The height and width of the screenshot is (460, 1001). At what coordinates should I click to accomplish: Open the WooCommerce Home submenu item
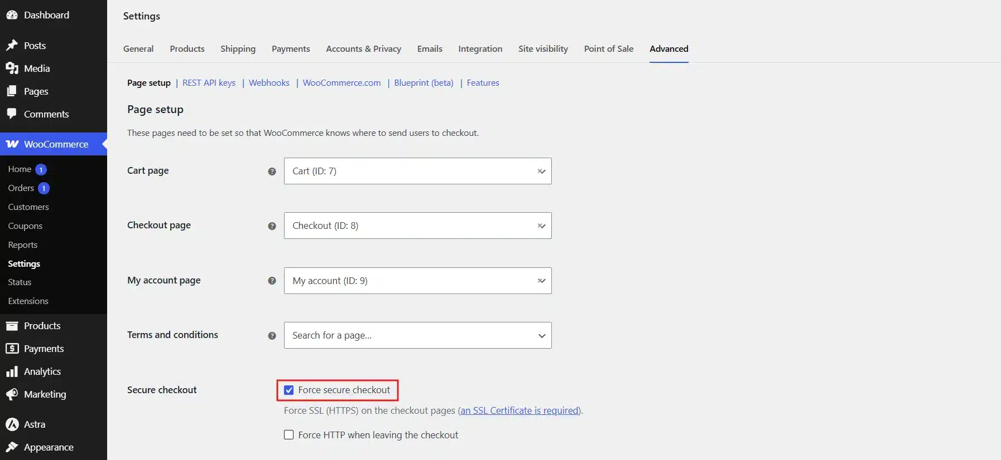[x=20, y=169]
